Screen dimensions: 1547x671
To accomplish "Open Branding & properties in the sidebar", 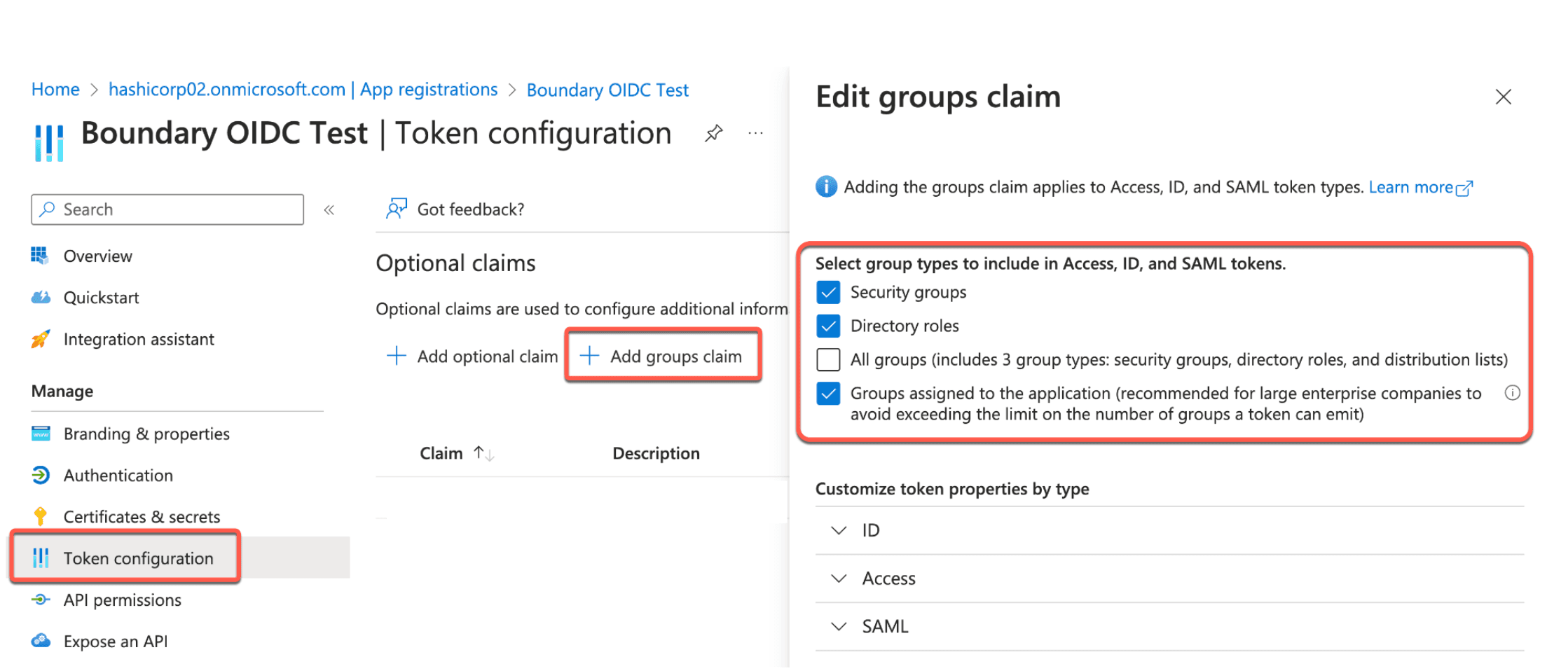I will tap(146, 434).
